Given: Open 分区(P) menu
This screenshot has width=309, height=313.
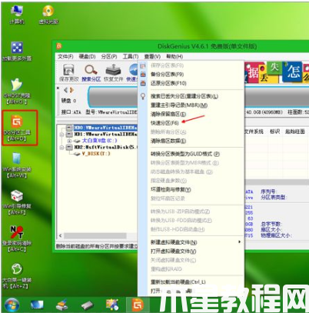Looking at the screenshot, I should coord(109,56).
